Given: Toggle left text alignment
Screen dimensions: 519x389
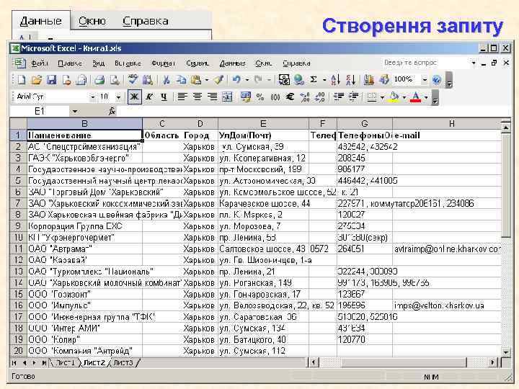Looking at the screenshot, I should [x=182, y=97].
